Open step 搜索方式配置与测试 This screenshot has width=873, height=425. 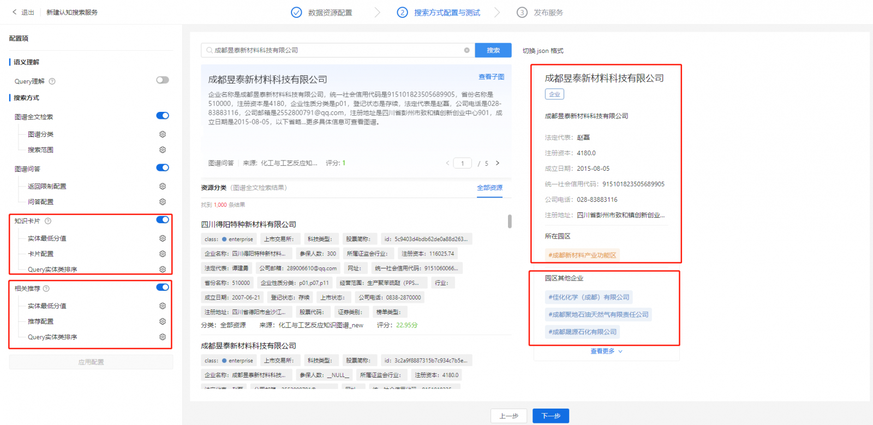(447, 13)
